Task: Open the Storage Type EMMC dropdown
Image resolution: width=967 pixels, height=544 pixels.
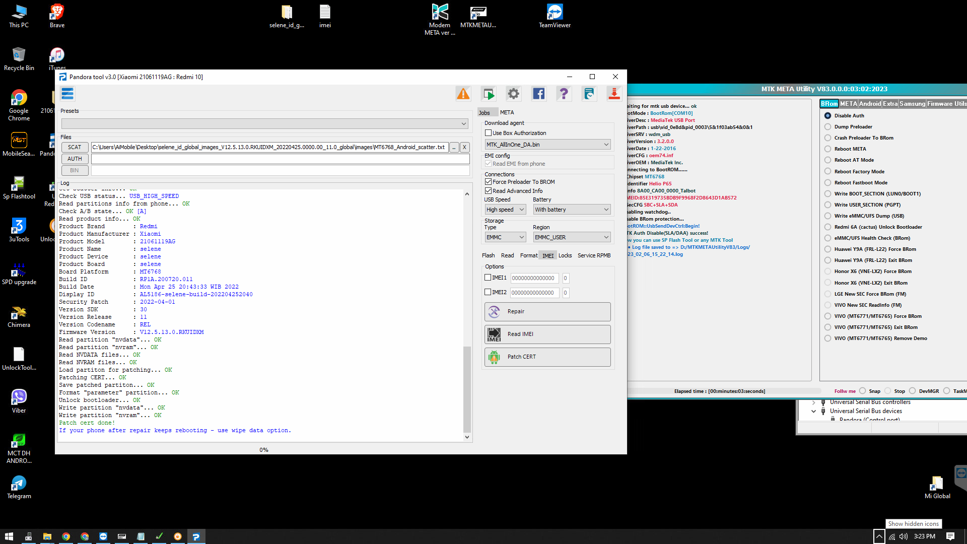Action: point(506,237)
